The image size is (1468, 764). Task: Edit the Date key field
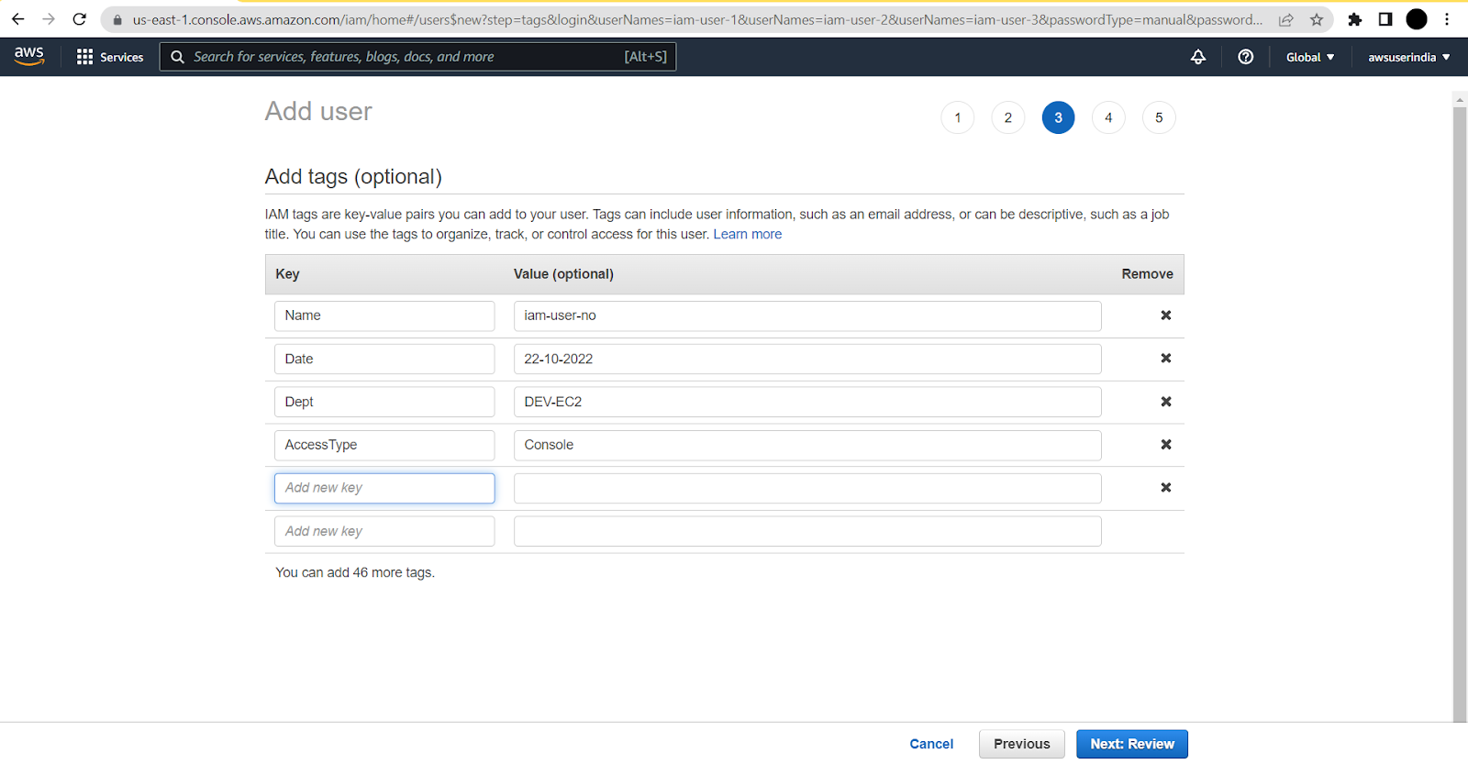[384, 359]
